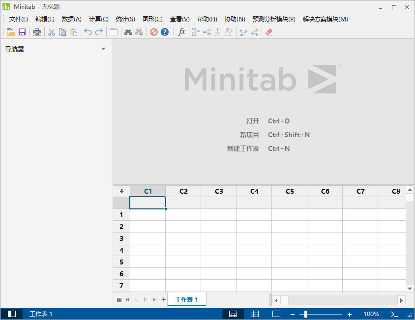
Task: Go to next worksheet tab arrow
Action: [x=146, y=300]
